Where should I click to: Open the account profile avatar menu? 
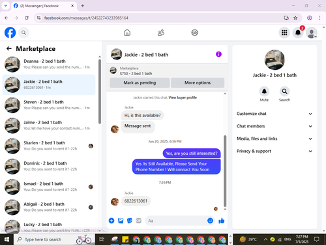[x=312, y=33]
